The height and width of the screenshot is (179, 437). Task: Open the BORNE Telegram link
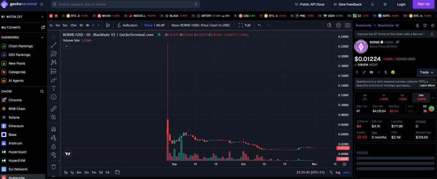[x=378, y=72]
